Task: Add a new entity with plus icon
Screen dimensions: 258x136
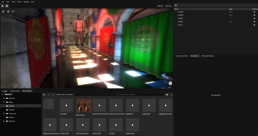Action: (x=176, y=5)
